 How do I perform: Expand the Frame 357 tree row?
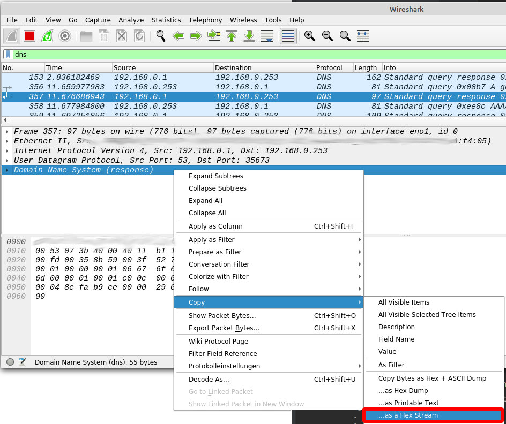click(x=7, y=132)
